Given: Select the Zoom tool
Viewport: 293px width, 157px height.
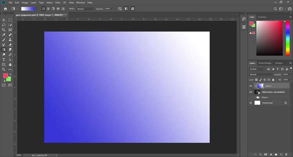Looking at the screenshot, I should click(x=4, y=70).
